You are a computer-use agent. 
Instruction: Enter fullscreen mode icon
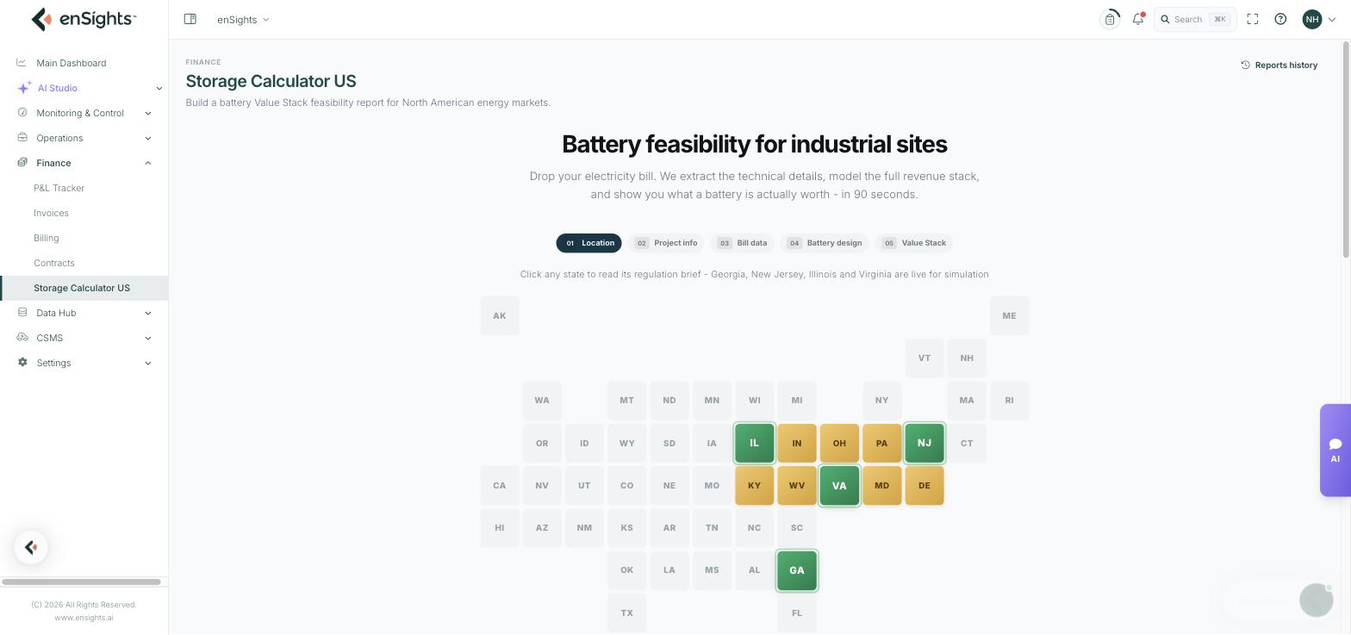[1253, 19]
